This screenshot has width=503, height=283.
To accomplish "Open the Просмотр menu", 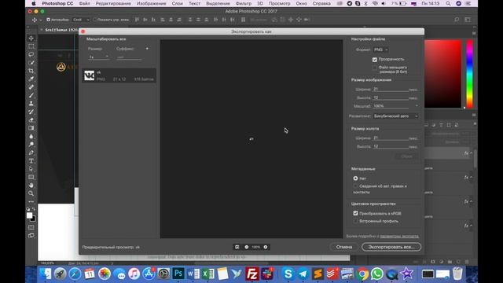I will [x=280, y=3].
